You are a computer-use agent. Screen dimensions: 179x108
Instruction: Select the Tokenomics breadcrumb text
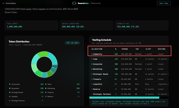tap(96, 3)
